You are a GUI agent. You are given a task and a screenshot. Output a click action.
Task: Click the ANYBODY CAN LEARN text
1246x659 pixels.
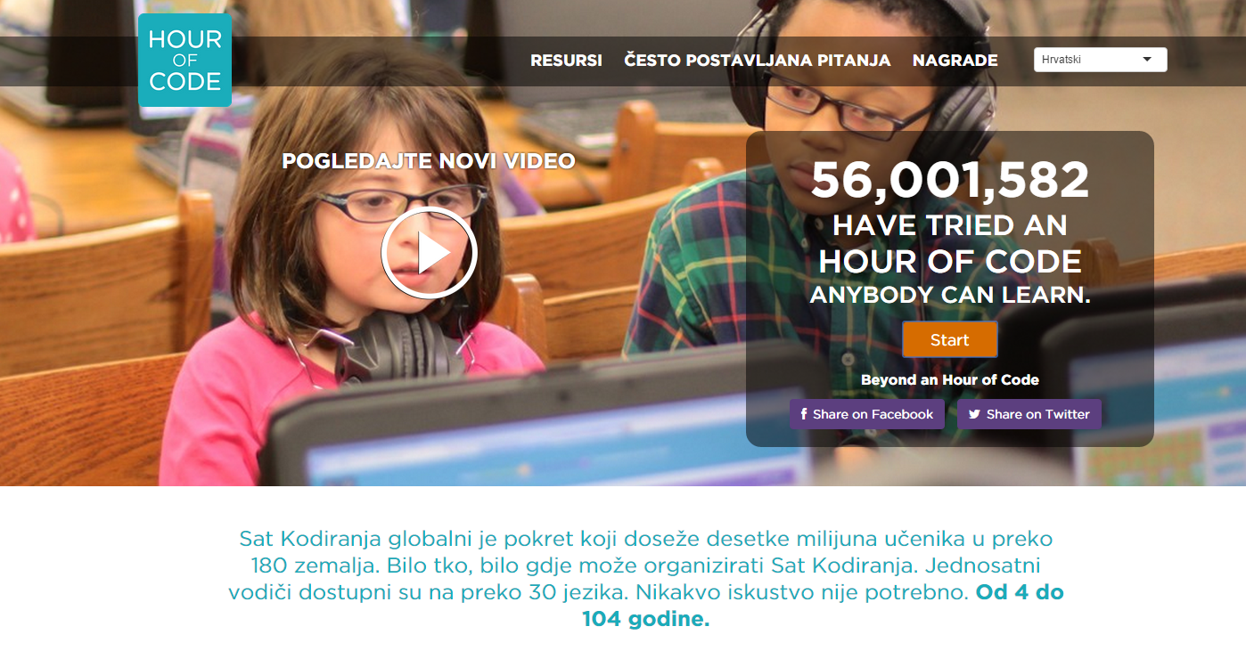[950, 295]
